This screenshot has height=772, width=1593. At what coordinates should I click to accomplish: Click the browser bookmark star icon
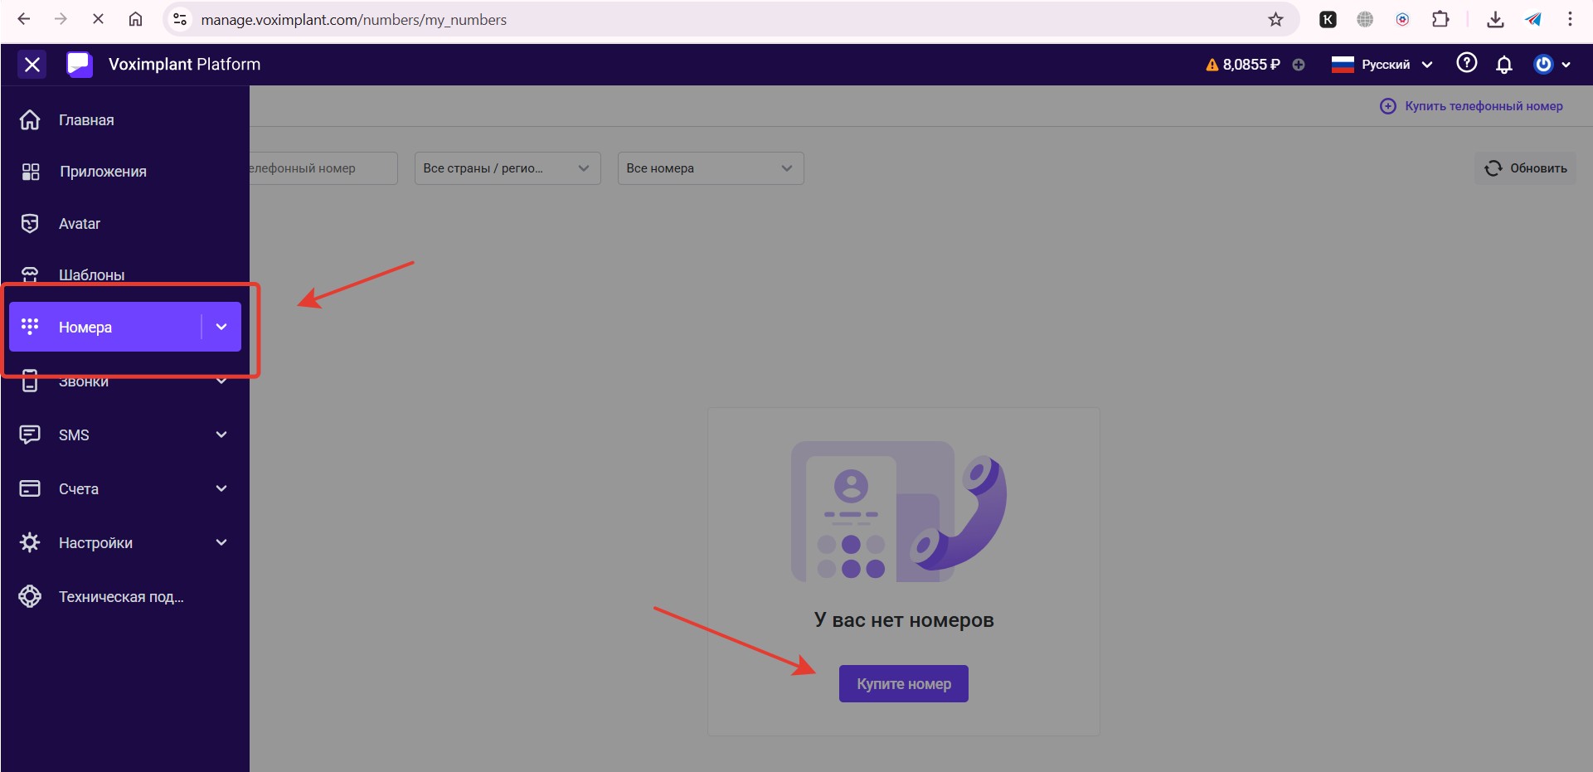point(1275,19)
